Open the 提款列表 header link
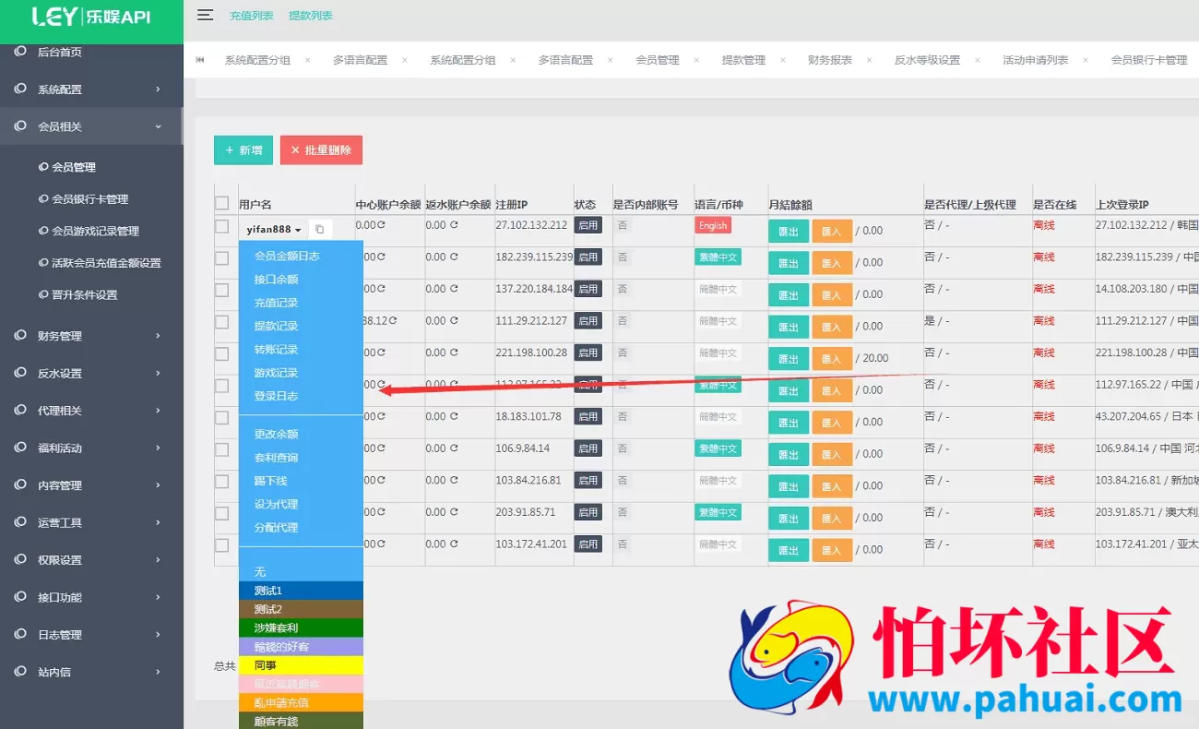The image size is (1199, 729). (x=311, y=16)
